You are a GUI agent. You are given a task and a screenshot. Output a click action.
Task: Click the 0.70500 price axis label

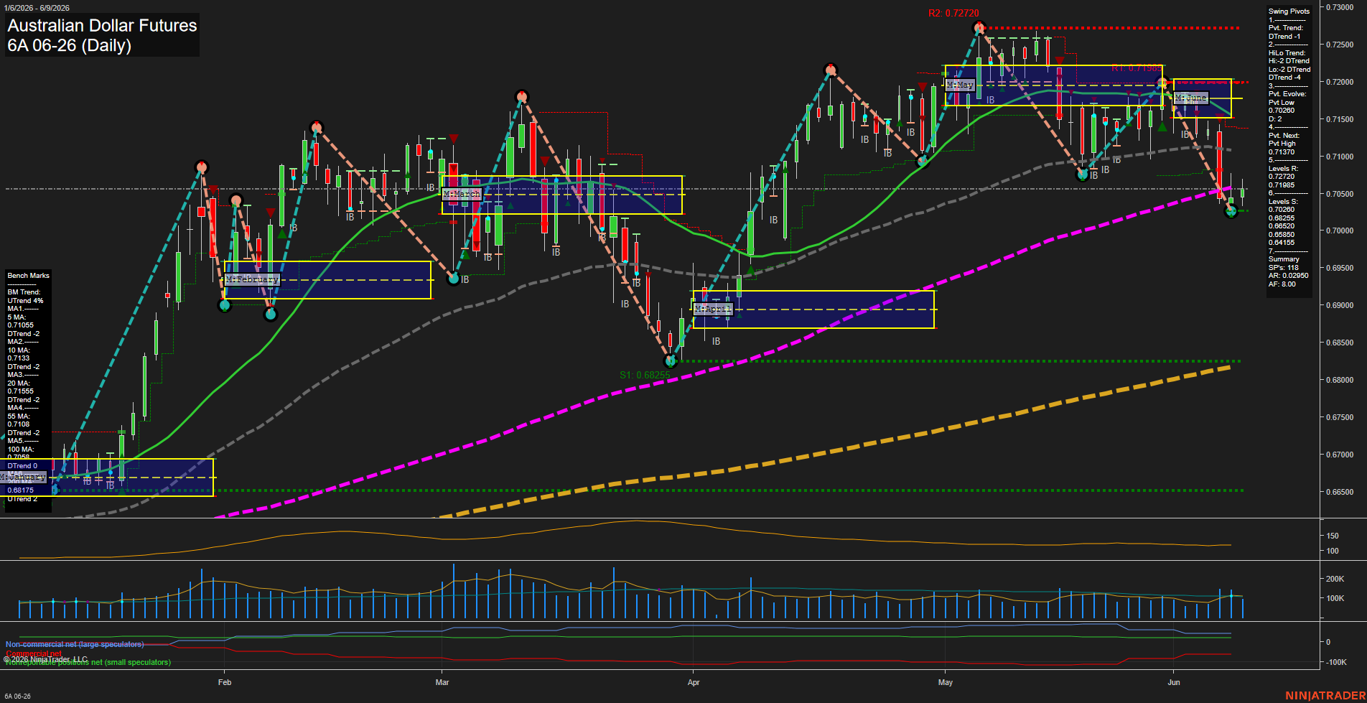(1339, 194)
